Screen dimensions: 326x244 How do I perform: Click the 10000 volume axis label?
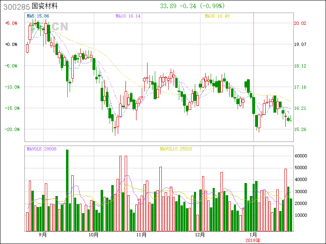point(301,216)
